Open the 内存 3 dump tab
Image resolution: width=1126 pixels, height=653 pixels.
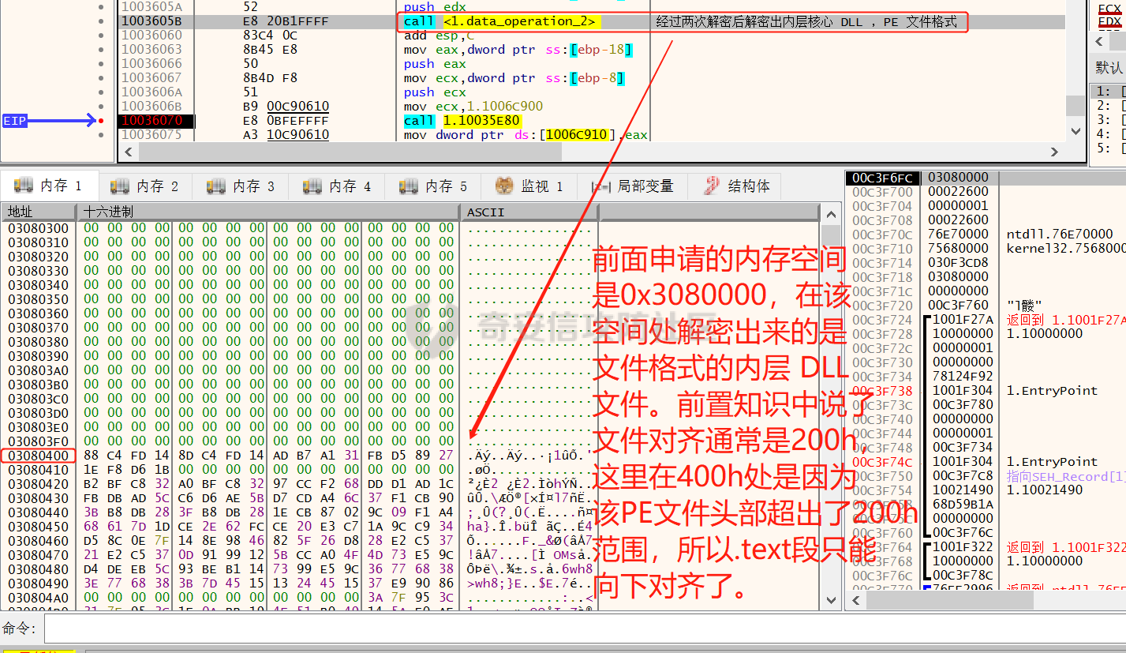point(242,186)
